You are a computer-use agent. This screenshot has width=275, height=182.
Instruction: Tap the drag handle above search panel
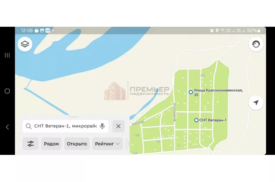coord(74,117)
